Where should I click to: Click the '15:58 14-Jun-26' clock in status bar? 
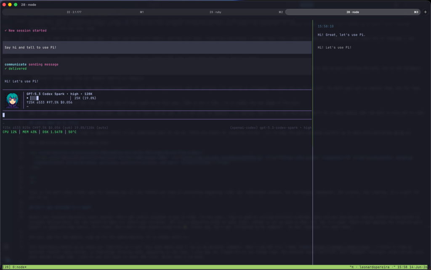[x=412, y=267]
